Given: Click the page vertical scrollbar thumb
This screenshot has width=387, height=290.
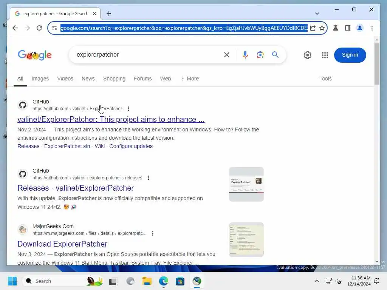Looking at the screenshot, I should tap(377, 63).
